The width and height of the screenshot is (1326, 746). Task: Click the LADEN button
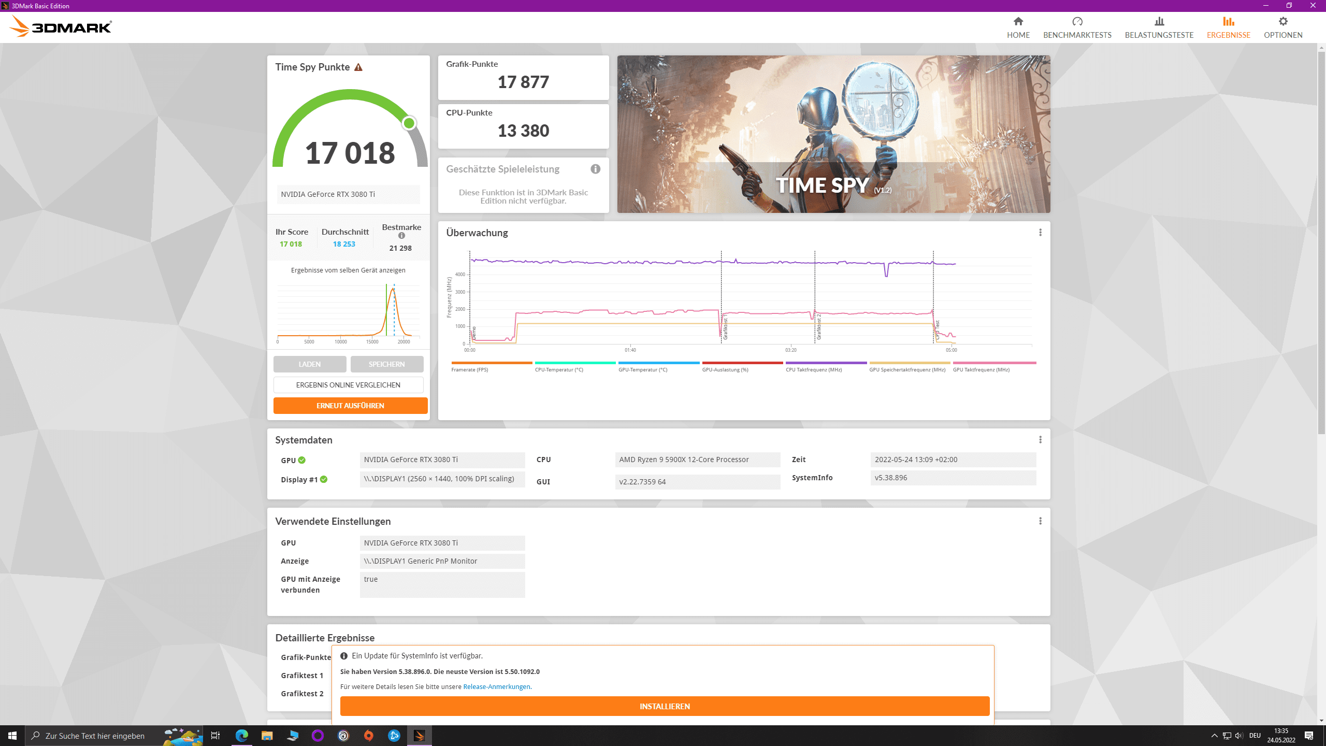(x=310, y=364)
